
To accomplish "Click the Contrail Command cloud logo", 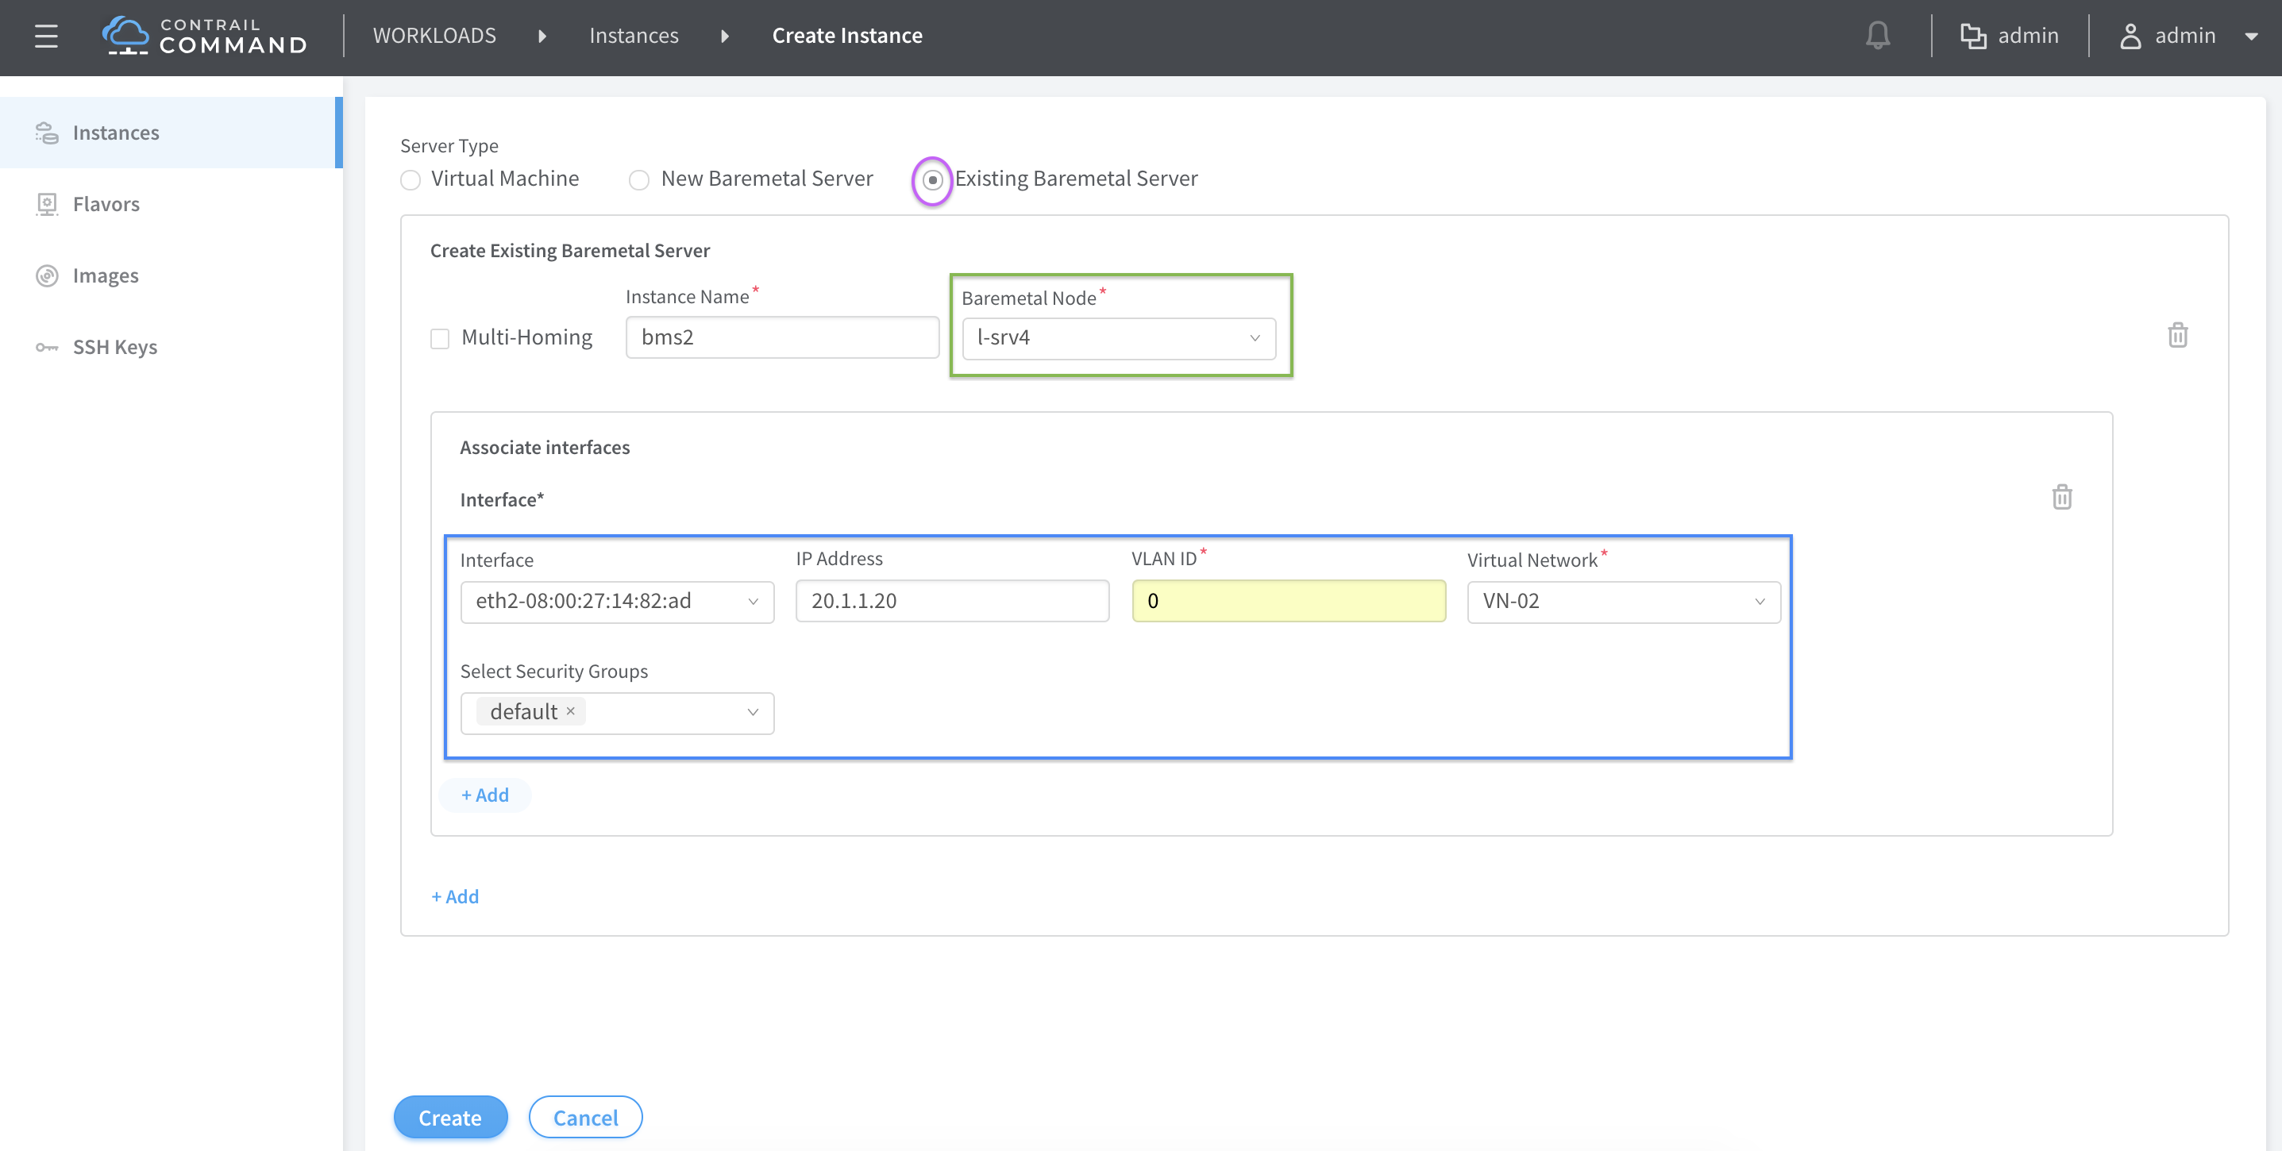I will point(125,36).
